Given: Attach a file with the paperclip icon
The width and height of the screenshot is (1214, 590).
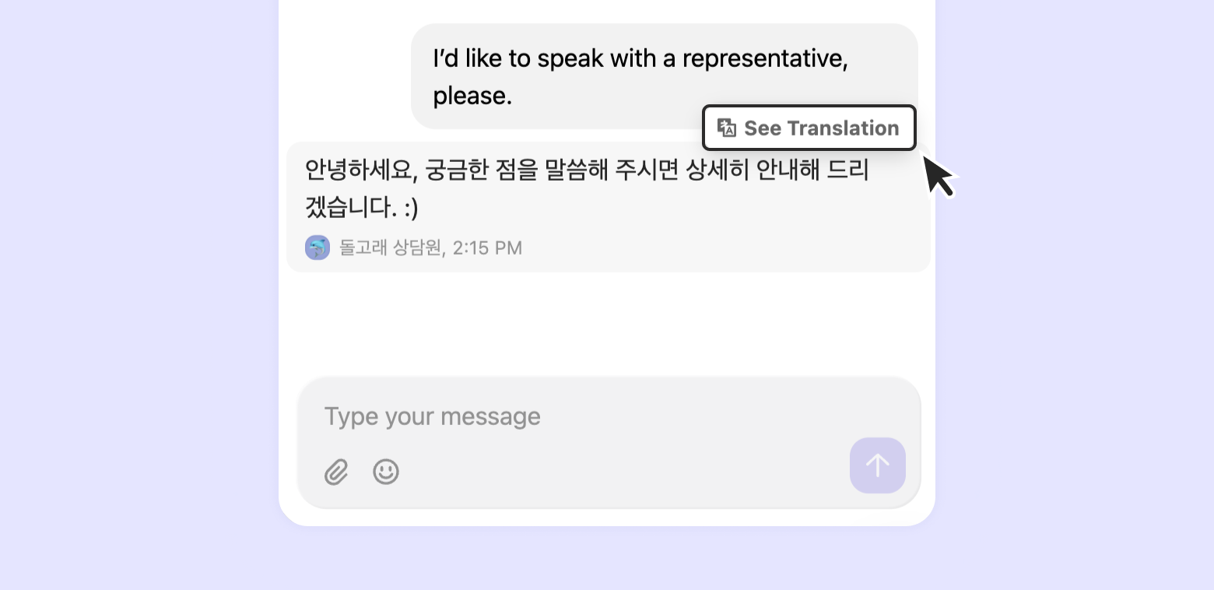Looking at the screenshot, I should tap(336, 472).
